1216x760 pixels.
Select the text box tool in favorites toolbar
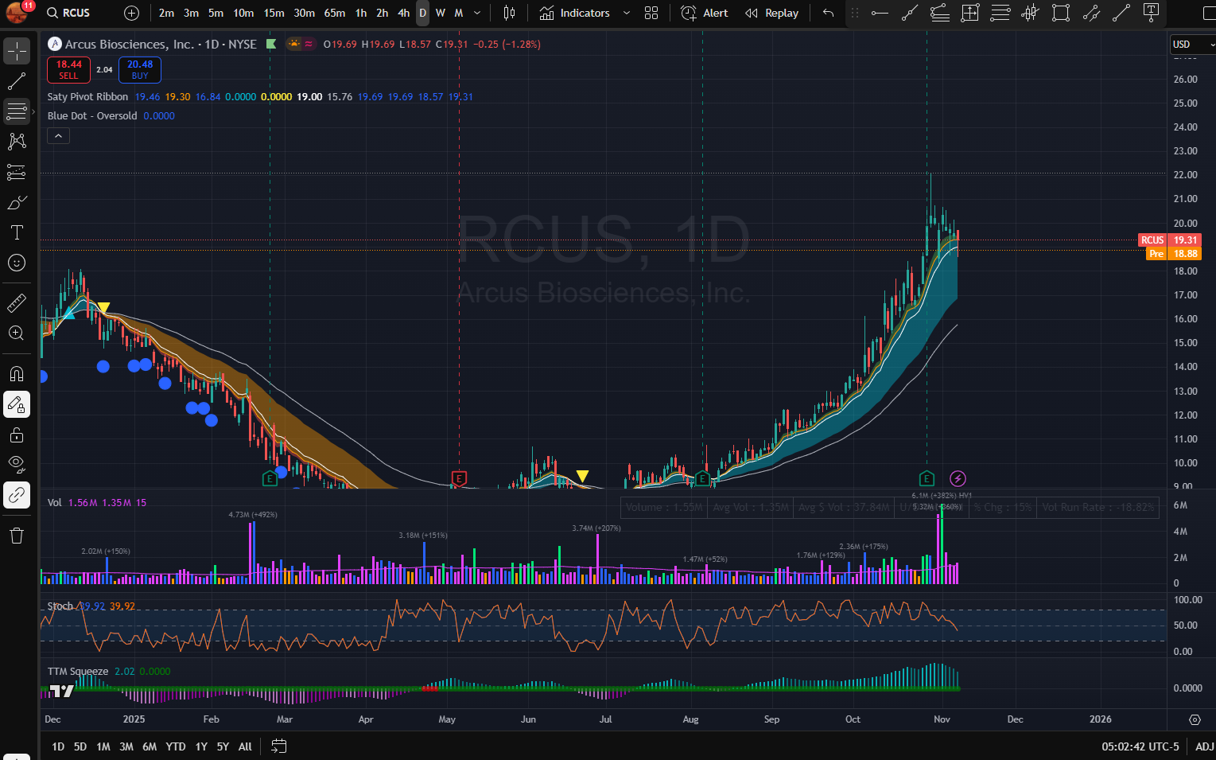(x=1151, y=13)
